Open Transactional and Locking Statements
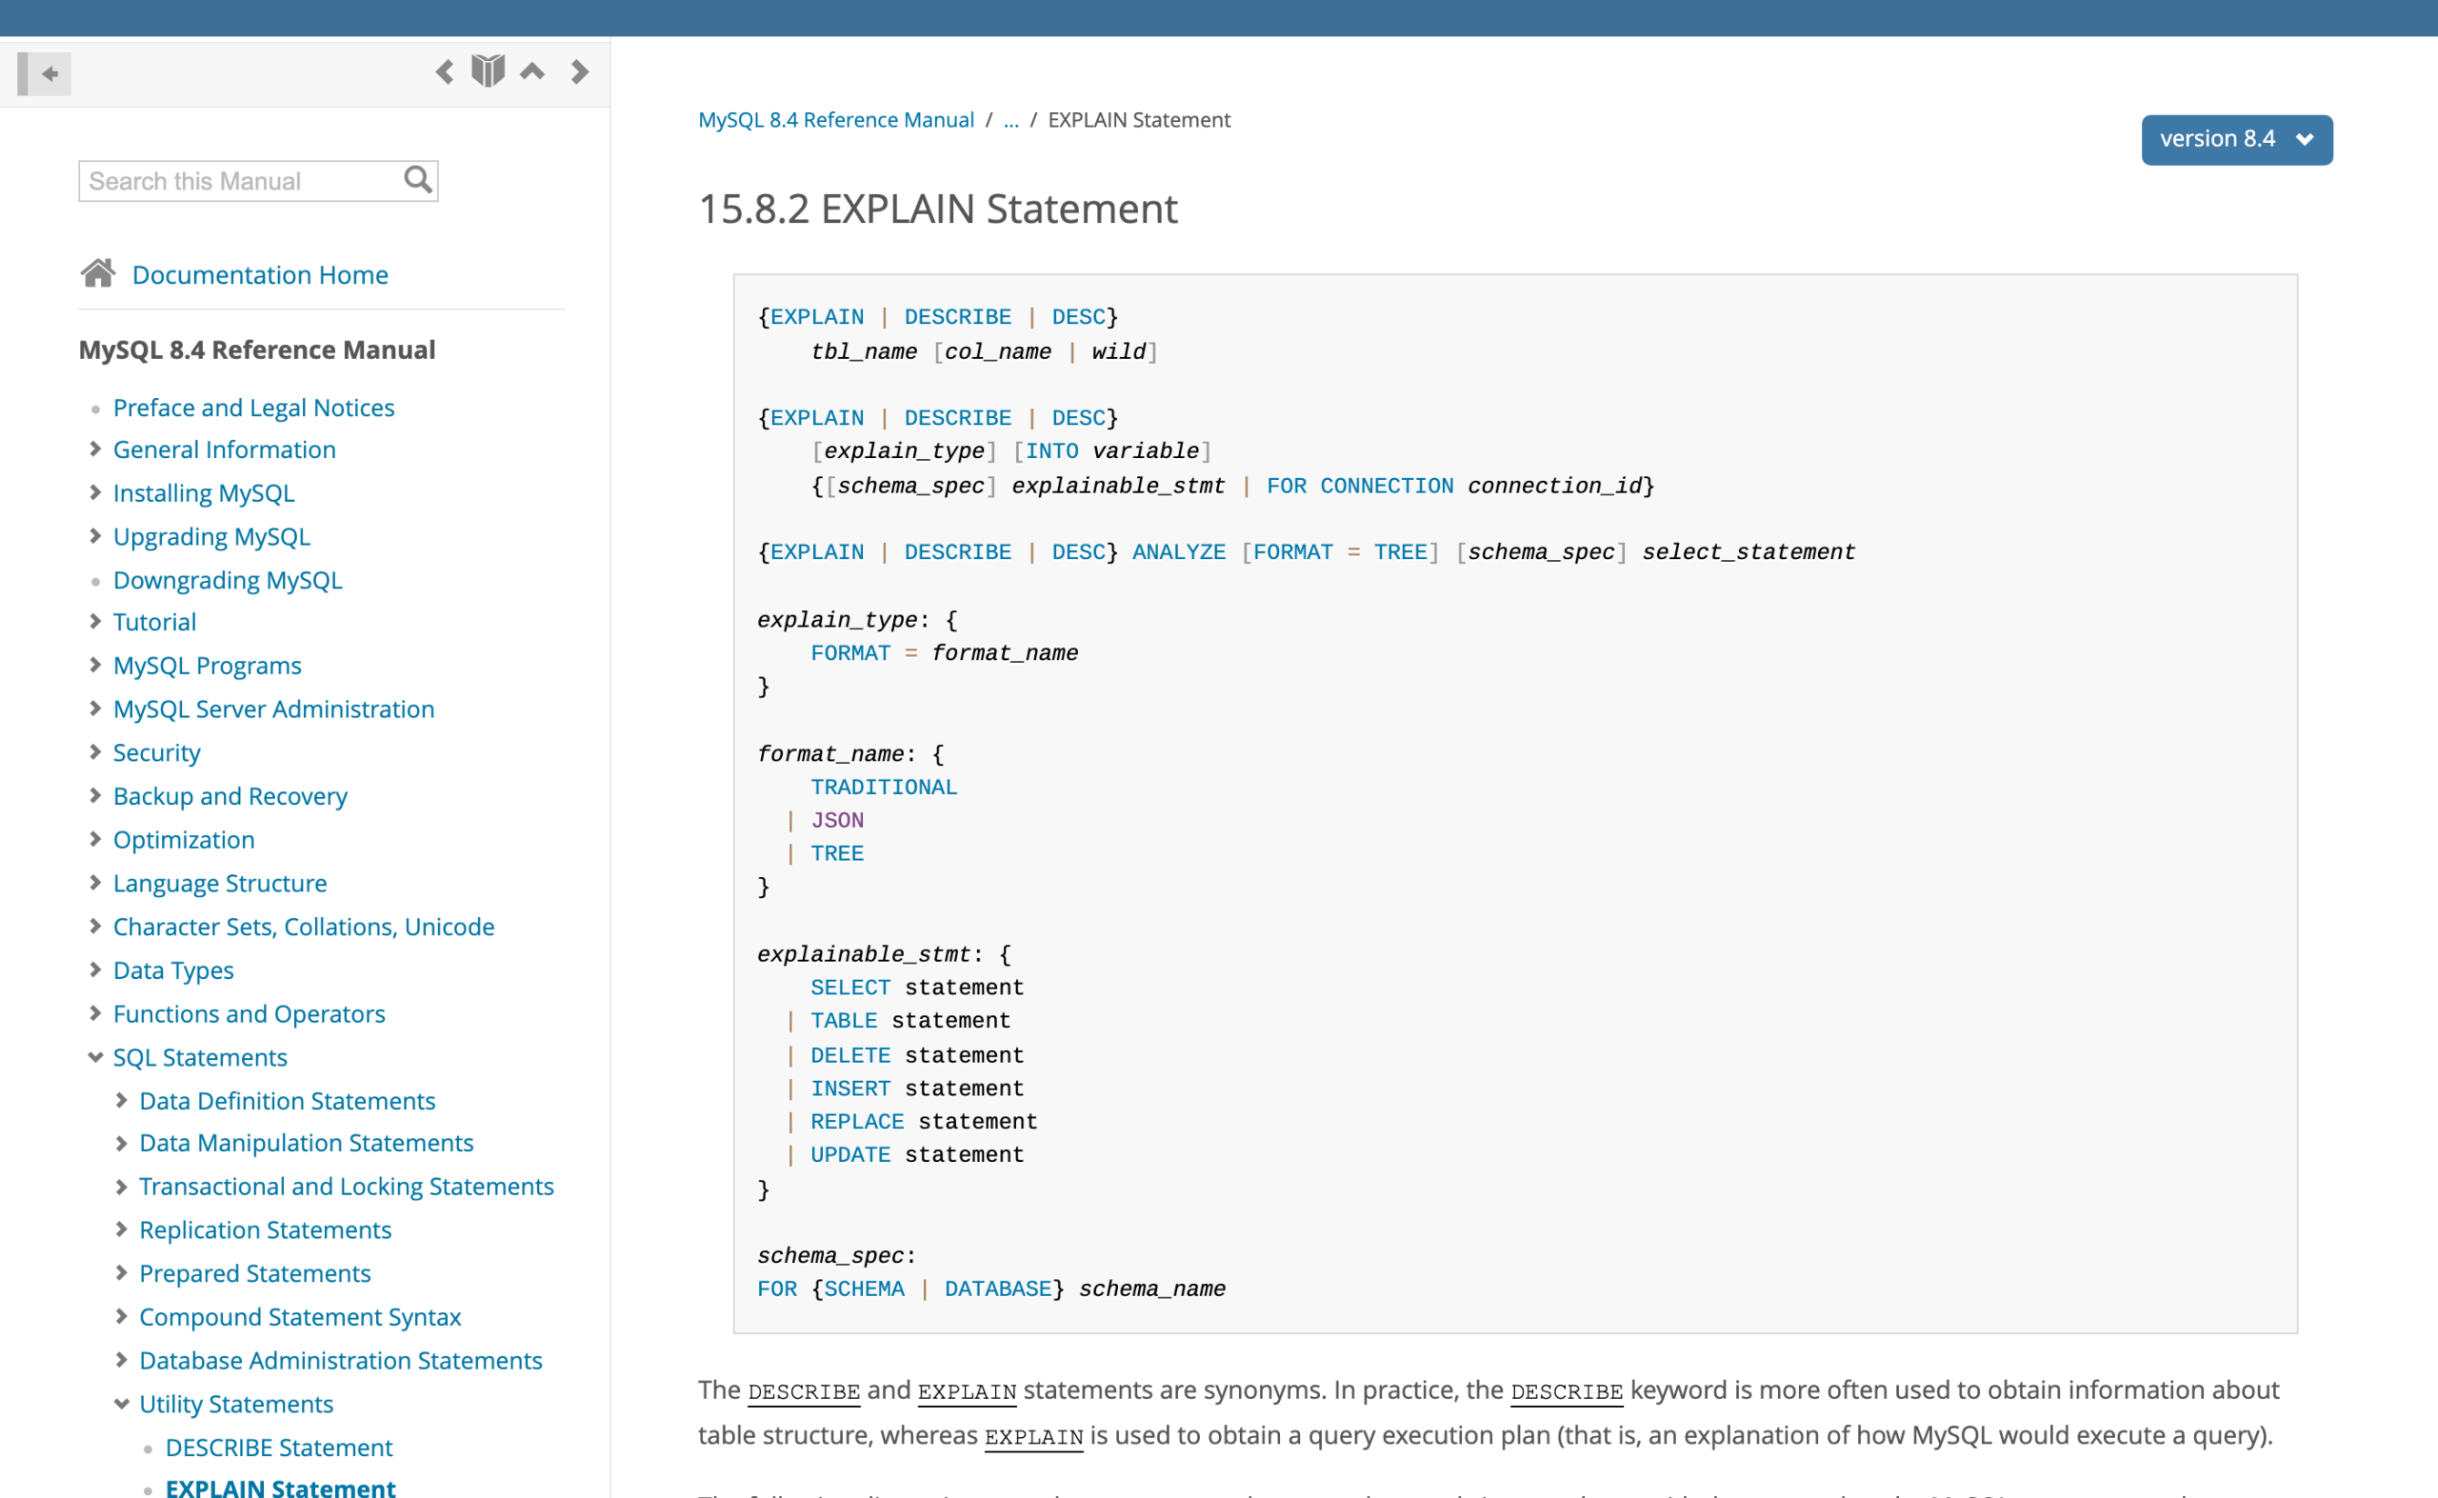The image size is (2438, 1498). [x=346, y=1186]
